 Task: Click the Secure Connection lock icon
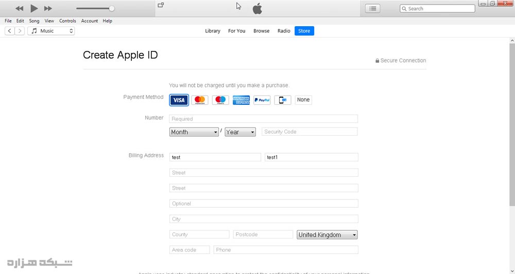[x=377, y=61]
